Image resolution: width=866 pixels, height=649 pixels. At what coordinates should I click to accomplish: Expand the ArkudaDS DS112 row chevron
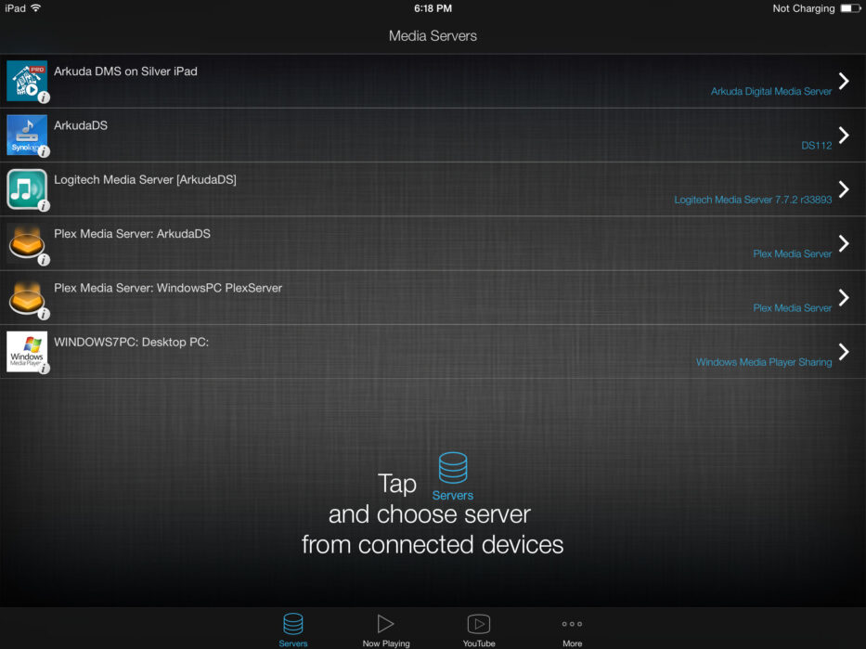pyautogui.click(x=843, y=135)
